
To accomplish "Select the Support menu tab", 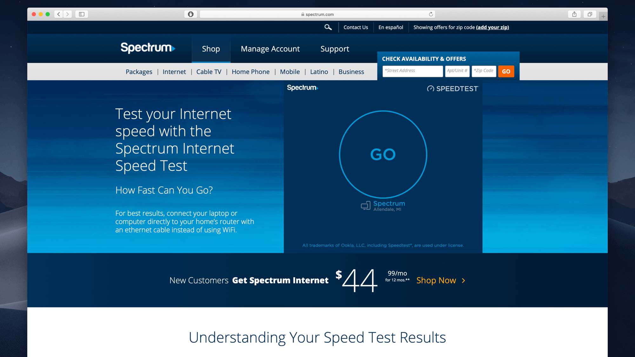I will tap(334, 48).
